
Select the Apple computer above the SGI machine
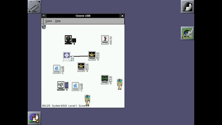[x=58, y=69]
